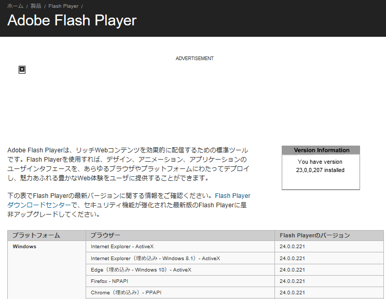The width and height of the screenshot is (386, 299).
Task: Click the Chrome PPAPI cell
Action: (180, 293)
